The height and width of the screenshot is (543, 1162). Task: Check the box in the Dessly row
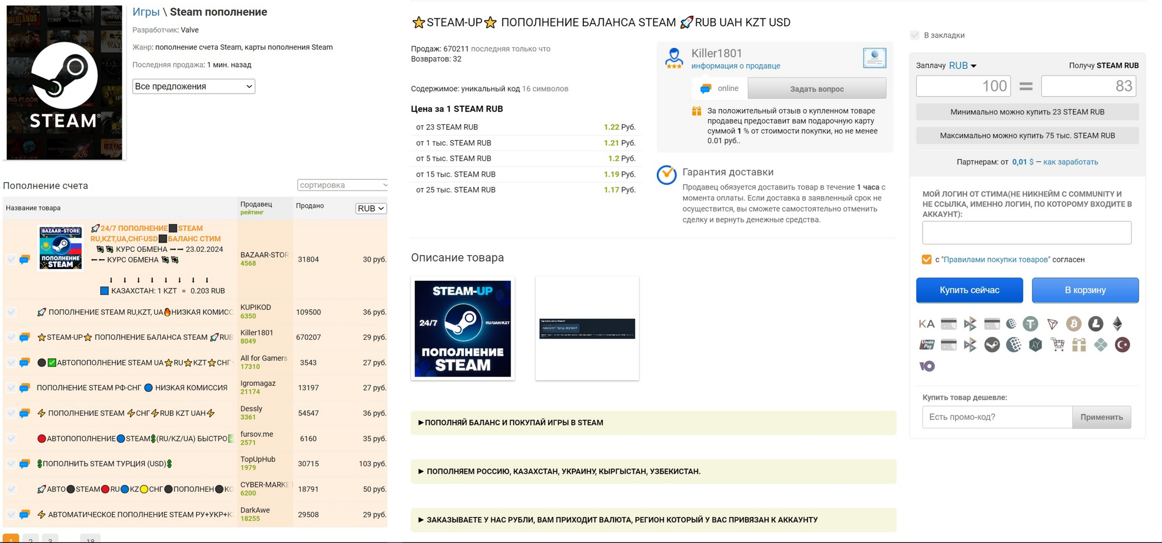(11, 413)
